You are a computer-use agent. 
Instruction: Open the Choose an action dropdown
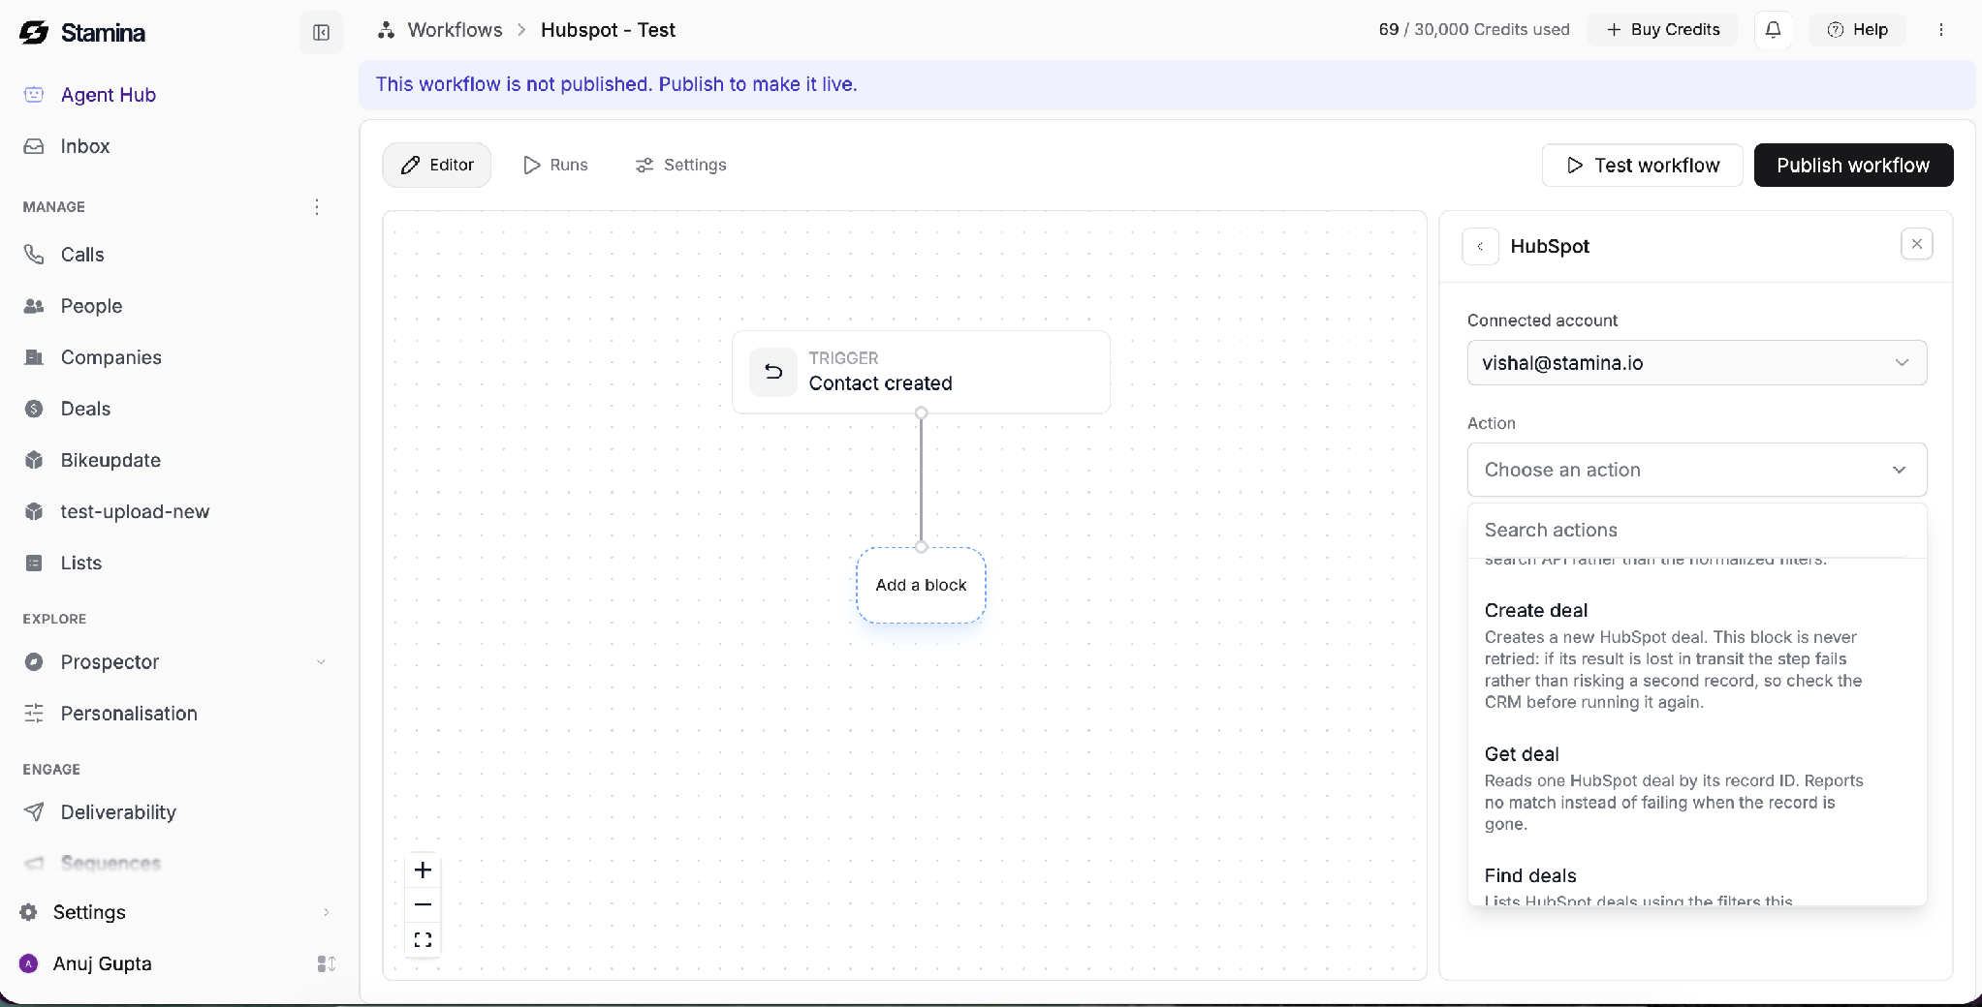click(1696, 470)
